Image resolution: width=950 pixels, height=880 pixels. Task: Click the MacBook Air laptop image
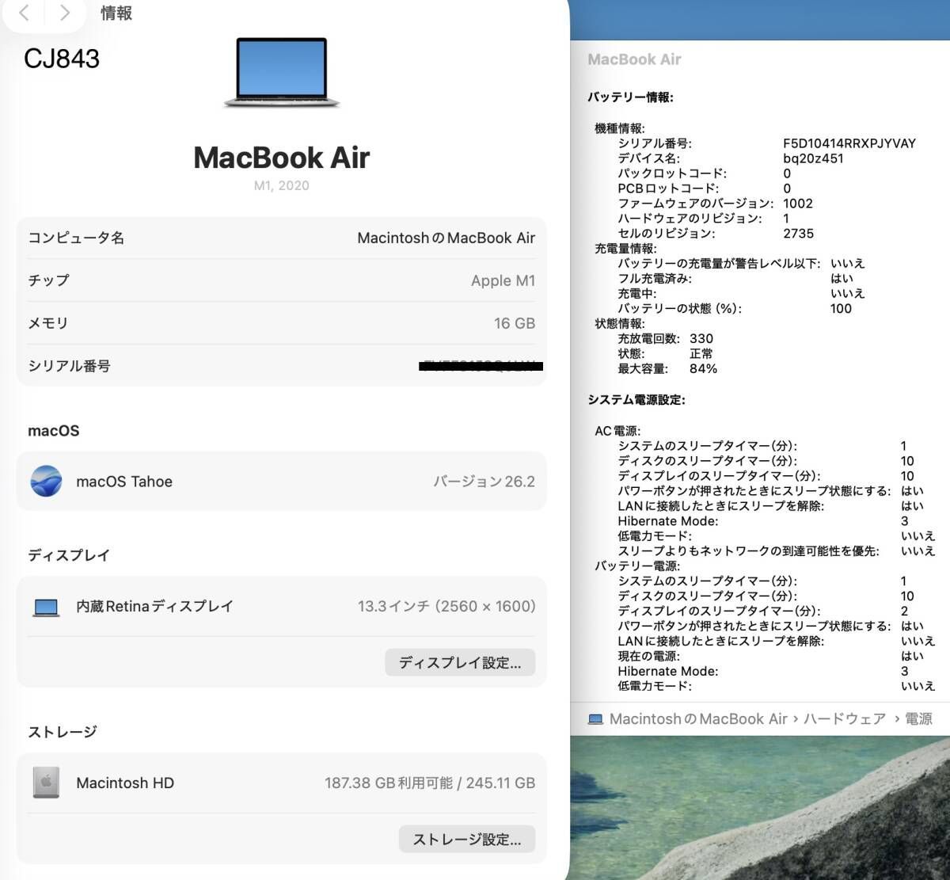[282, 73]
